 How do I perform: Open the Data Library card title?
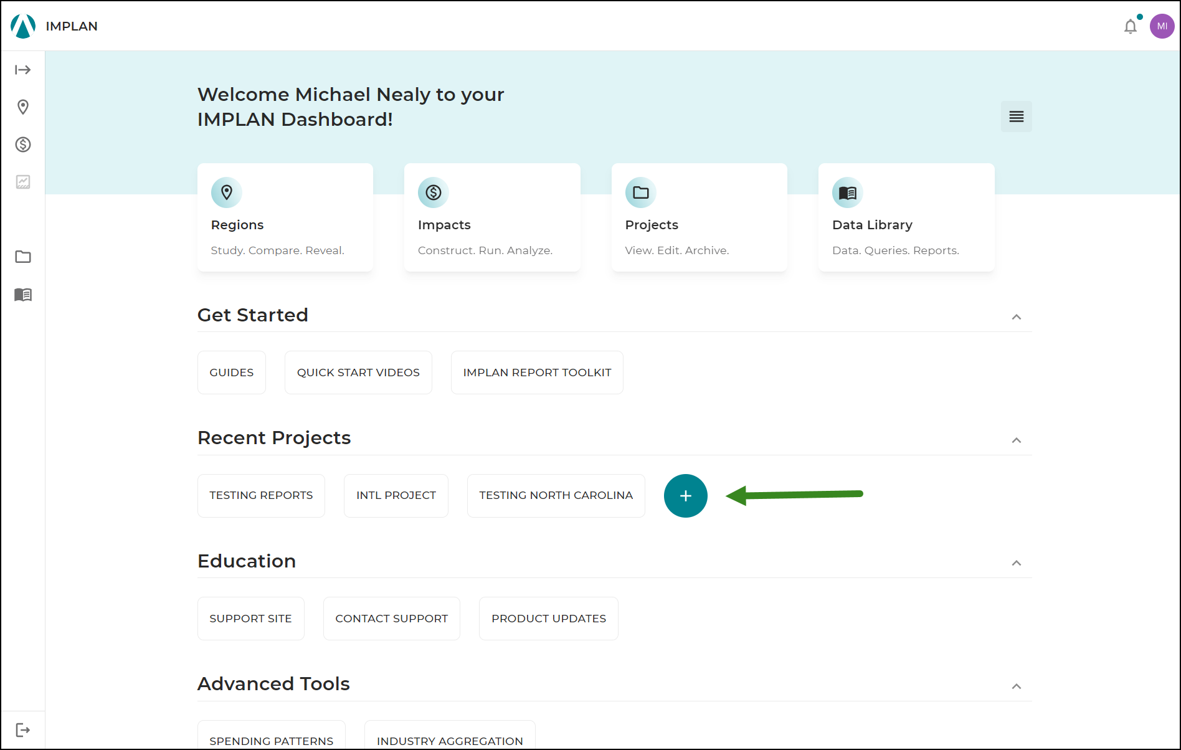pyautogui.click(x=872, y=225)
